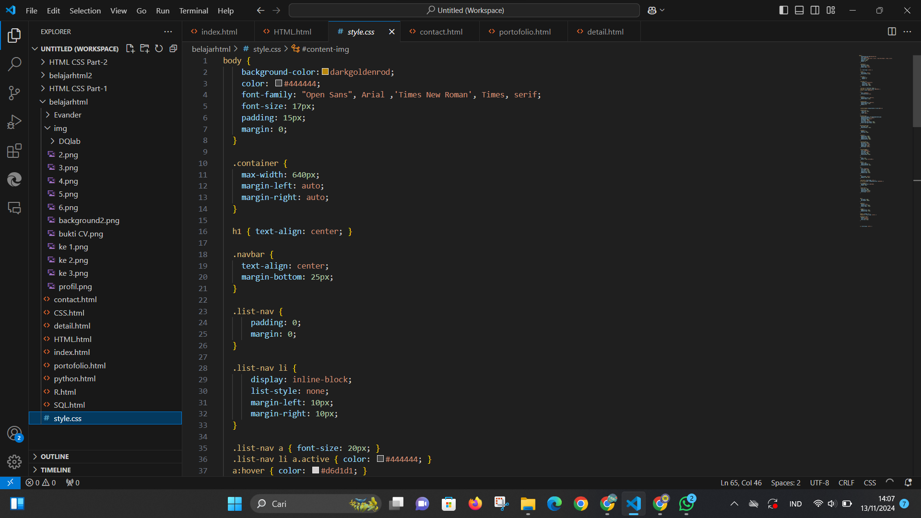
Task: Refresh the explorer file tree
Action: pos(159,48)
